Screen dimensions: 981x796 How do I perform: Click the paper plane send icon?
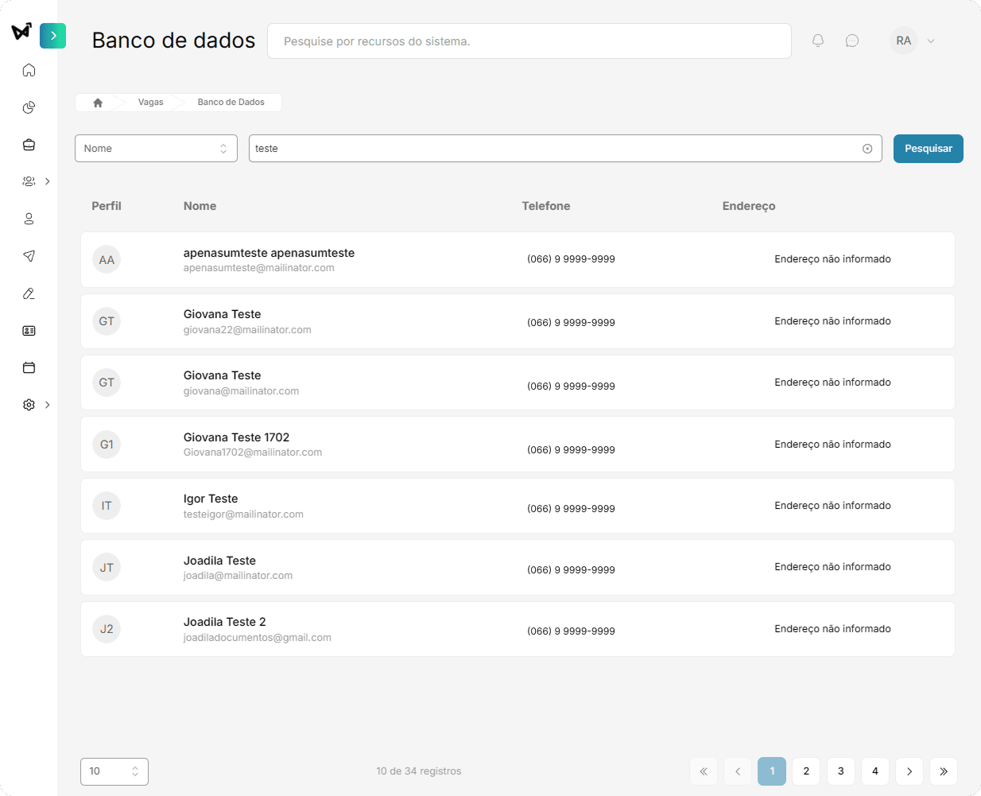pyautogui.click(x=29, y=256)
